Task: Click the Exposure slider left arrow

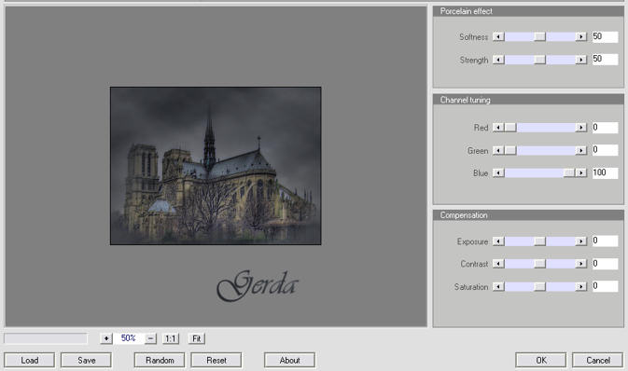Action: click(498, 241)
